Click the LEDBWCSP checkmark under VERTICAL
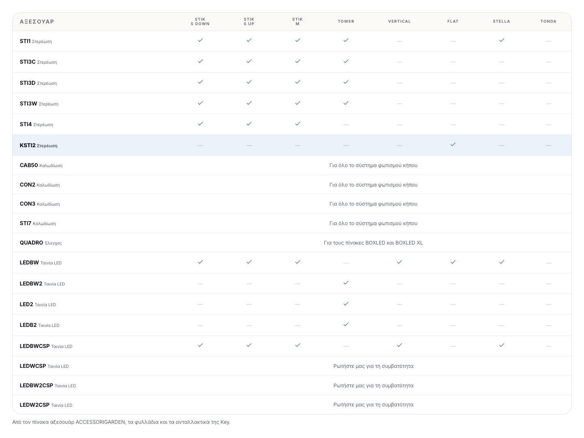The image size is (584, 438). (399, 345)
